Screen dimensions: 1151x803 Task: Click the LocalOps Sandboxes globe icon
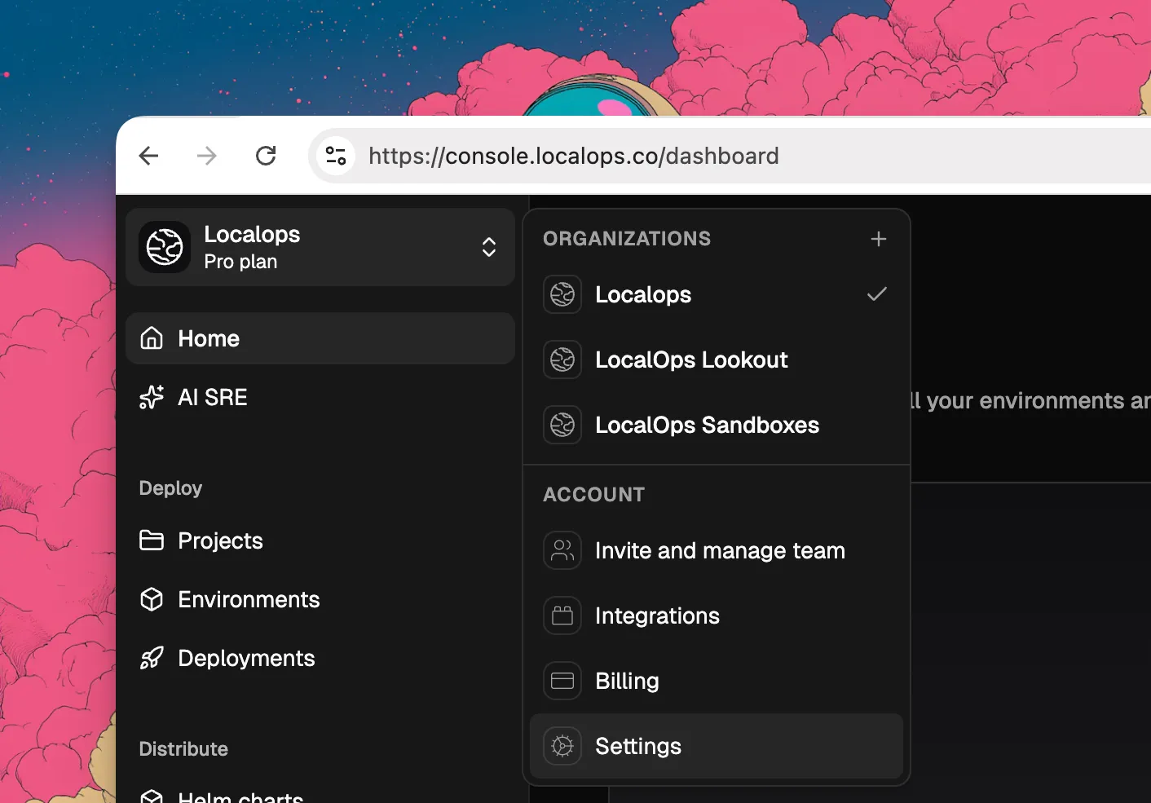[562, 425]
